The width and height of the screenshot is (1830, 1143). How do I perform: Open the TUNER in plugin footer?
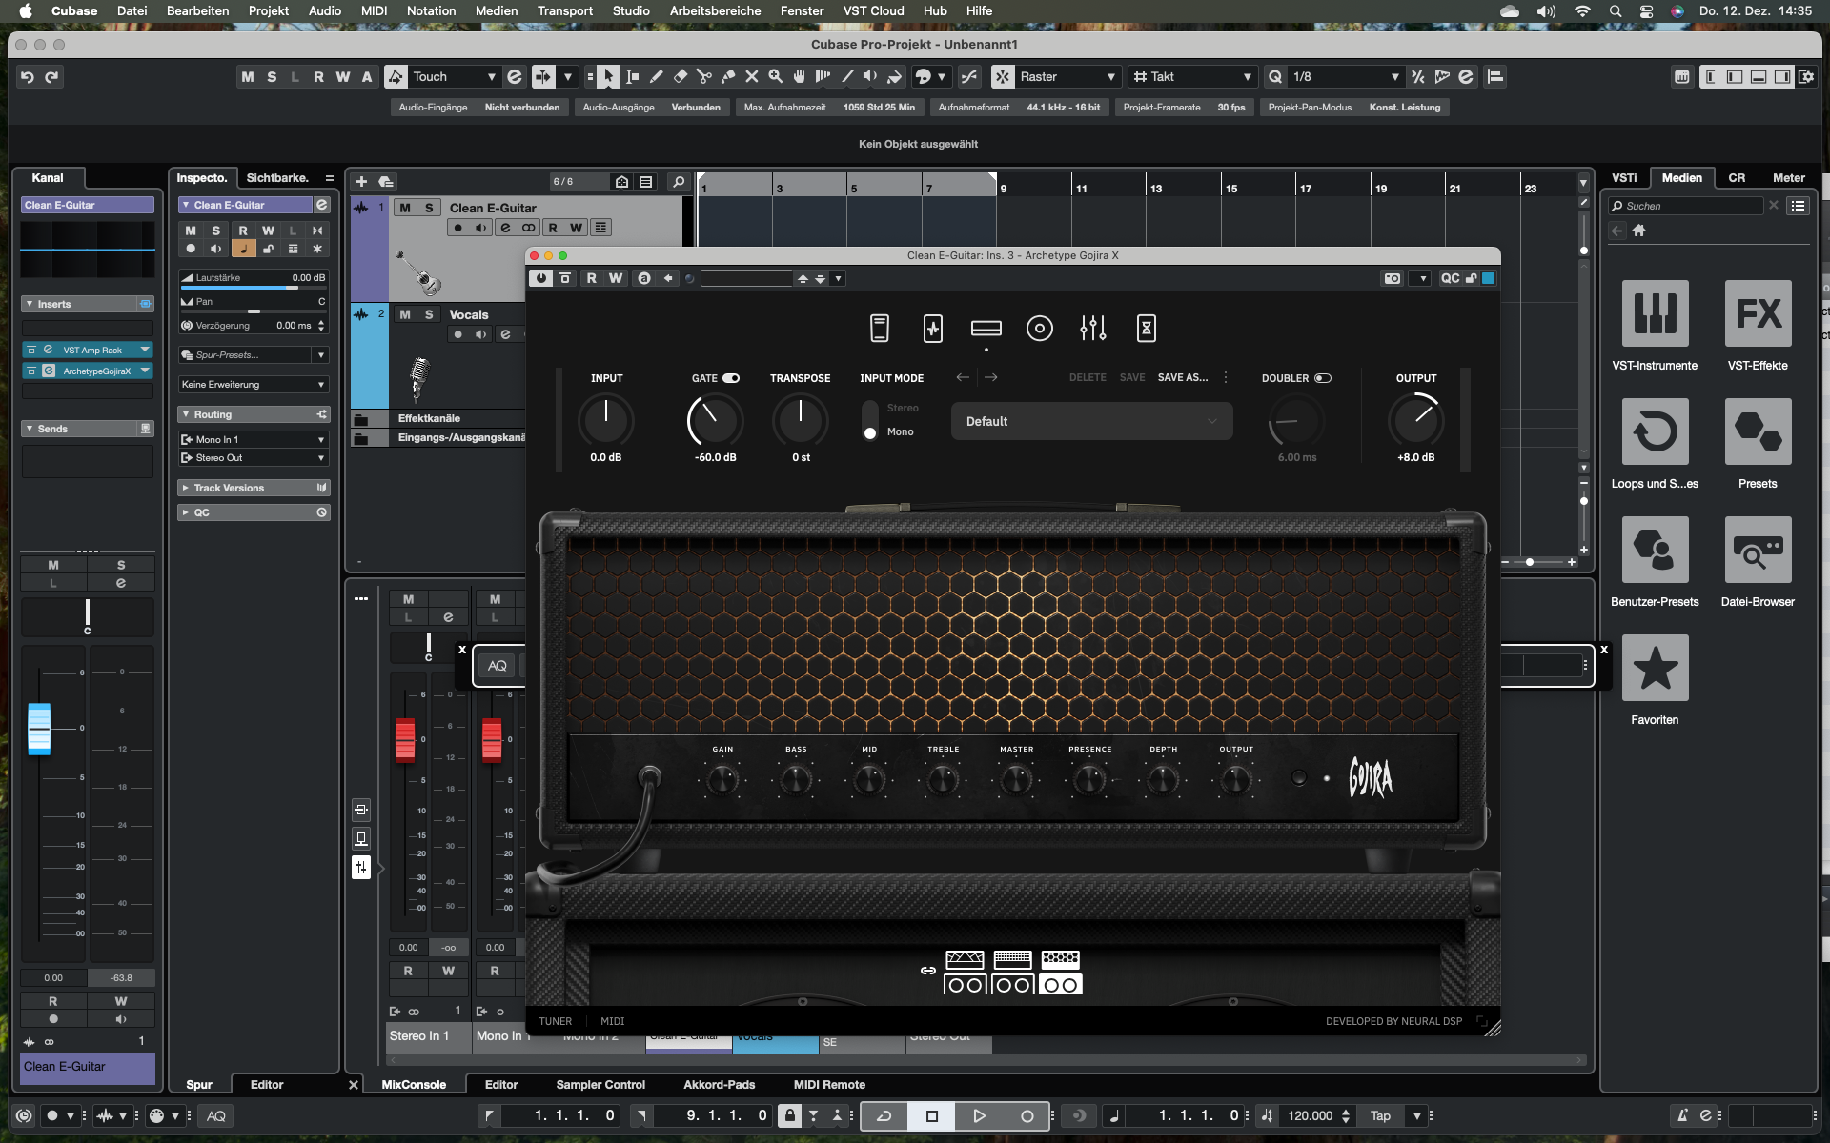pyautogui.click(x=555, y=1021)
